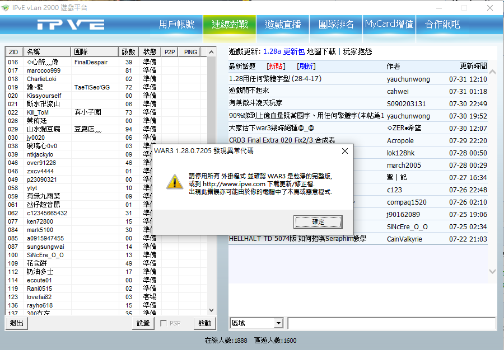The image size is (504, 350).
Task: Switch to the 遊戲直播 tab
Action: point(283,25)
